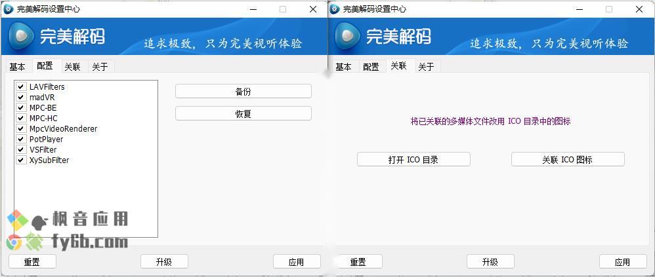Click 重置 button in left window
The image size is (655, 277).
point(32,261)
